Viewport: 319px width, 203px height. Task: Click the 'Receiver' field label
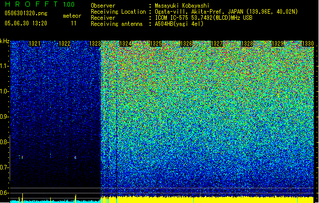coord(103,18)
